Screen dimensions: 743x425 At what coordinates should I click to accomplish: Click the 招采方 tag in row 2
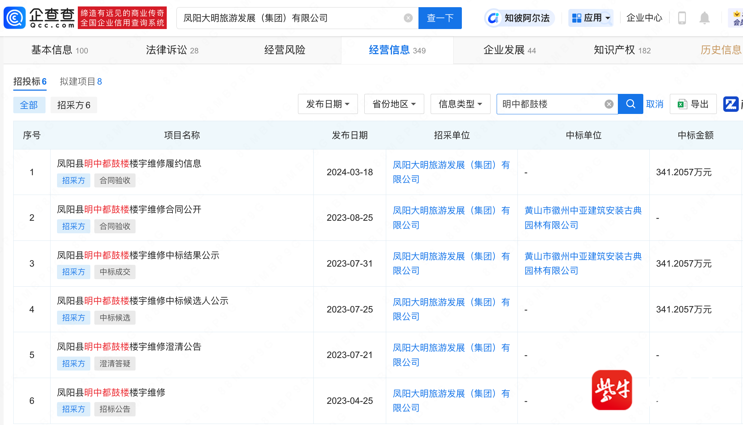(74, 226)
